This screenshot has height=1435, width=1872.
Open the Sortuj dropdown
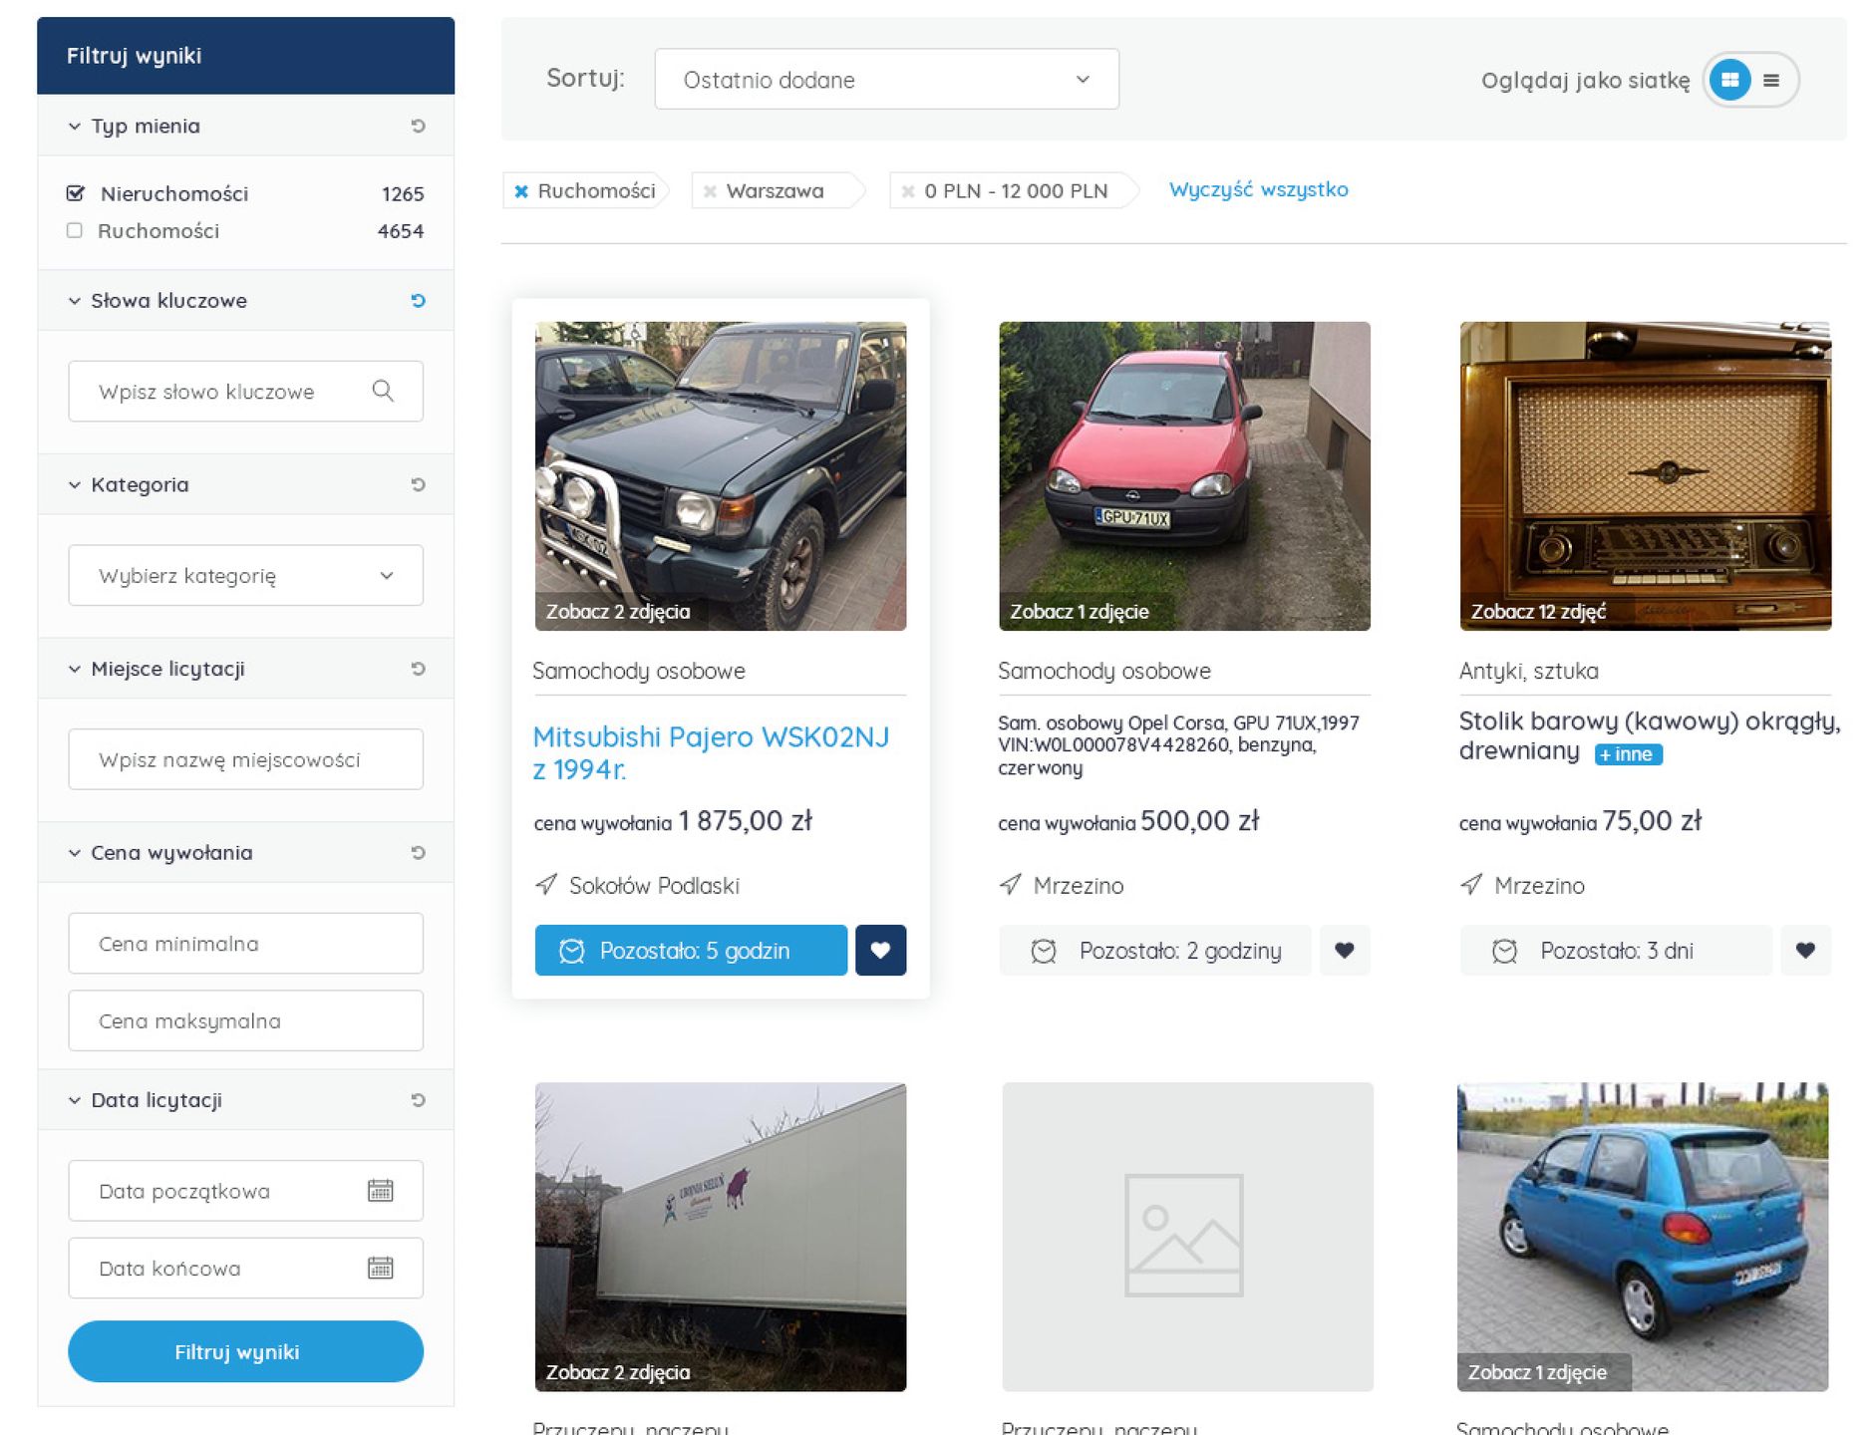pos(886,79)
